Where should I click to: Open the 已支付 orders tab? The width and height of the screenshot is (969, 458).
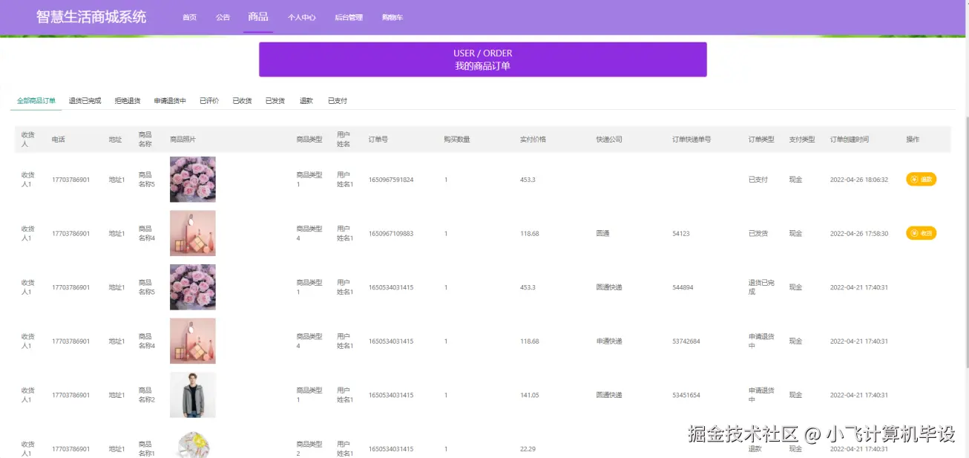[x=338, y=101]
